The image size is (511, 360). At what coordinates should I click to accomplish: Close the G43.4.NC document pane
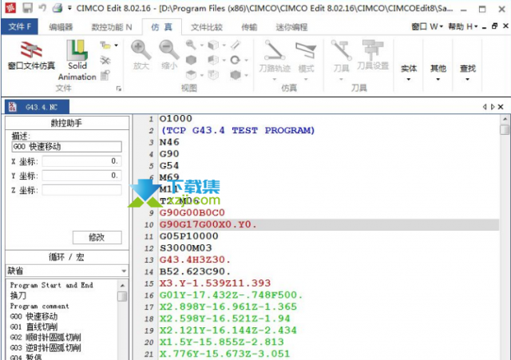point(501,106)
